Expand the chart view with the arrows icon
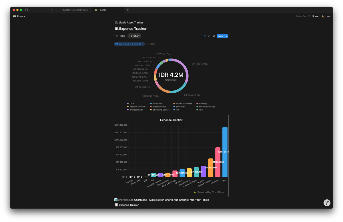This screenshot has height=222, width=343. 209,36
